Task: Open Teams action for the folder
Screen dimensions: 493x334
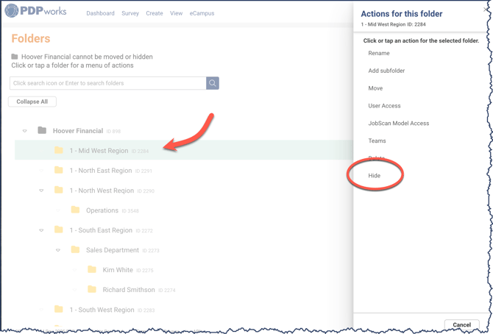Action: tap(377, 141)
